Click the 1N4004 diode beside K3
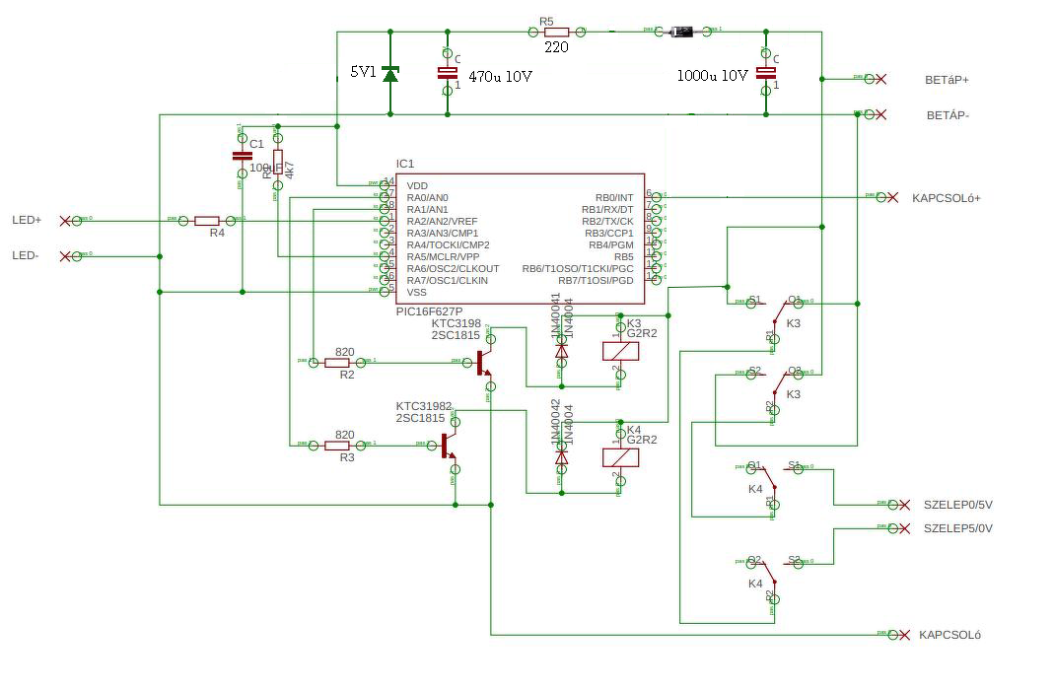This screenshot has width=1054, height=690. tap(562, 351)
